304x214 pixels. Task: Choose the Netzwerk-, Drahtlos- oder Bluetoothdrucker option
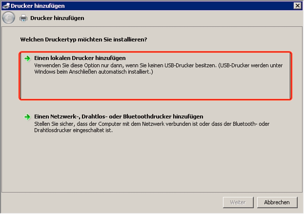(119, 117)
